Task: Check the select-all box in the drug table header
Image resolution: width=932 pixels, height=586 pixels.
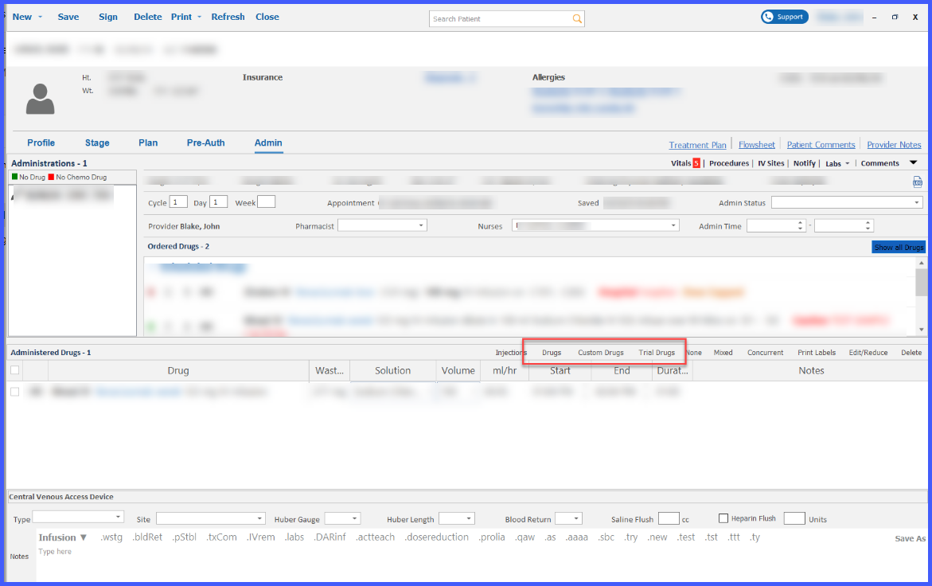Action: coord(15,370)
